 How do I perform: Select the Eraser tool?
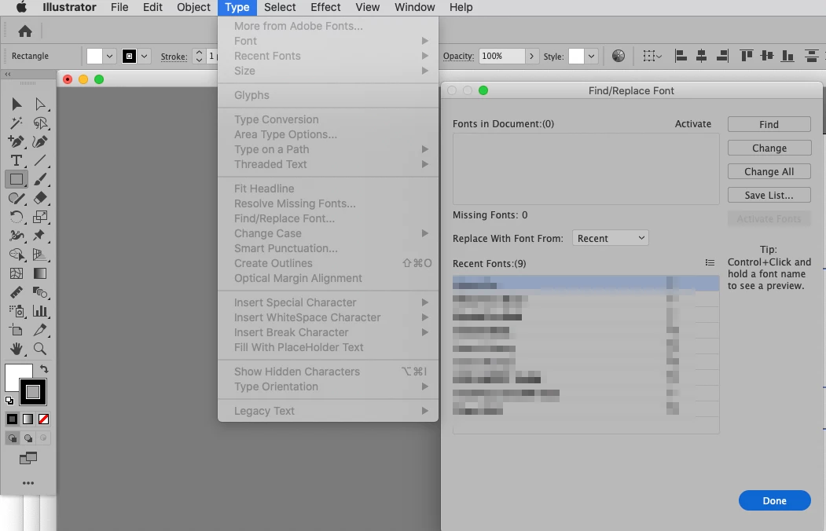40,199
